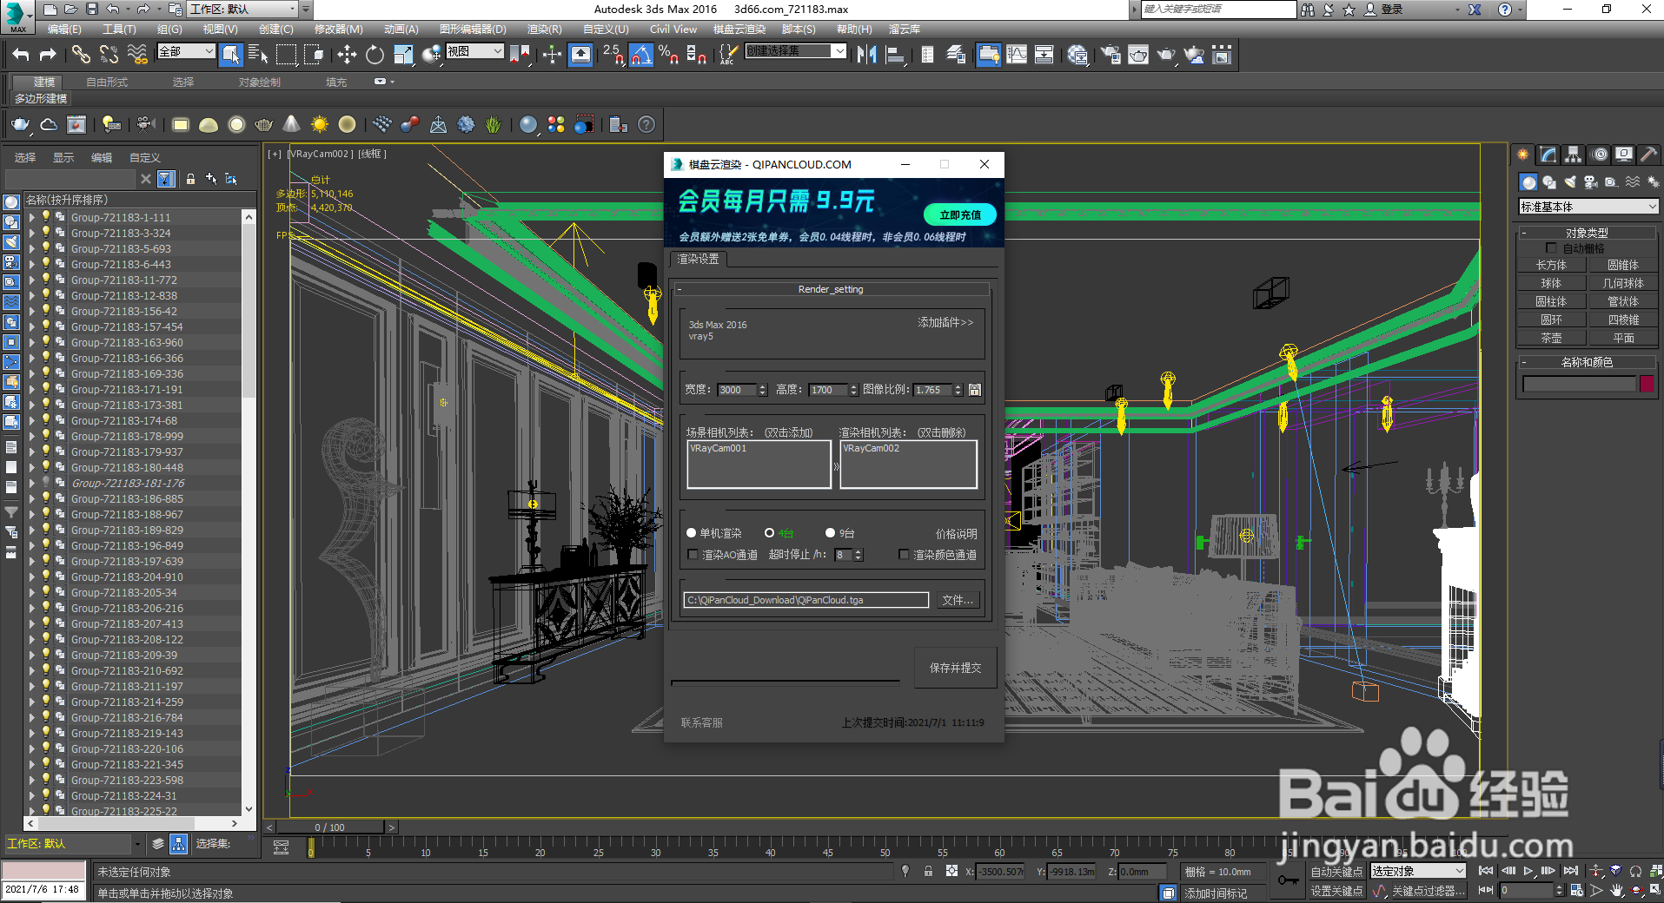
Task: Open the 标准基本体 object category dropdown
Action: coord(1588,207)
